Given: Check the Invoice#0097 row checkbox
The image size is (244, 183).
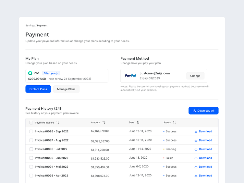Looking at the screenshot, I should tap(31, 140).
